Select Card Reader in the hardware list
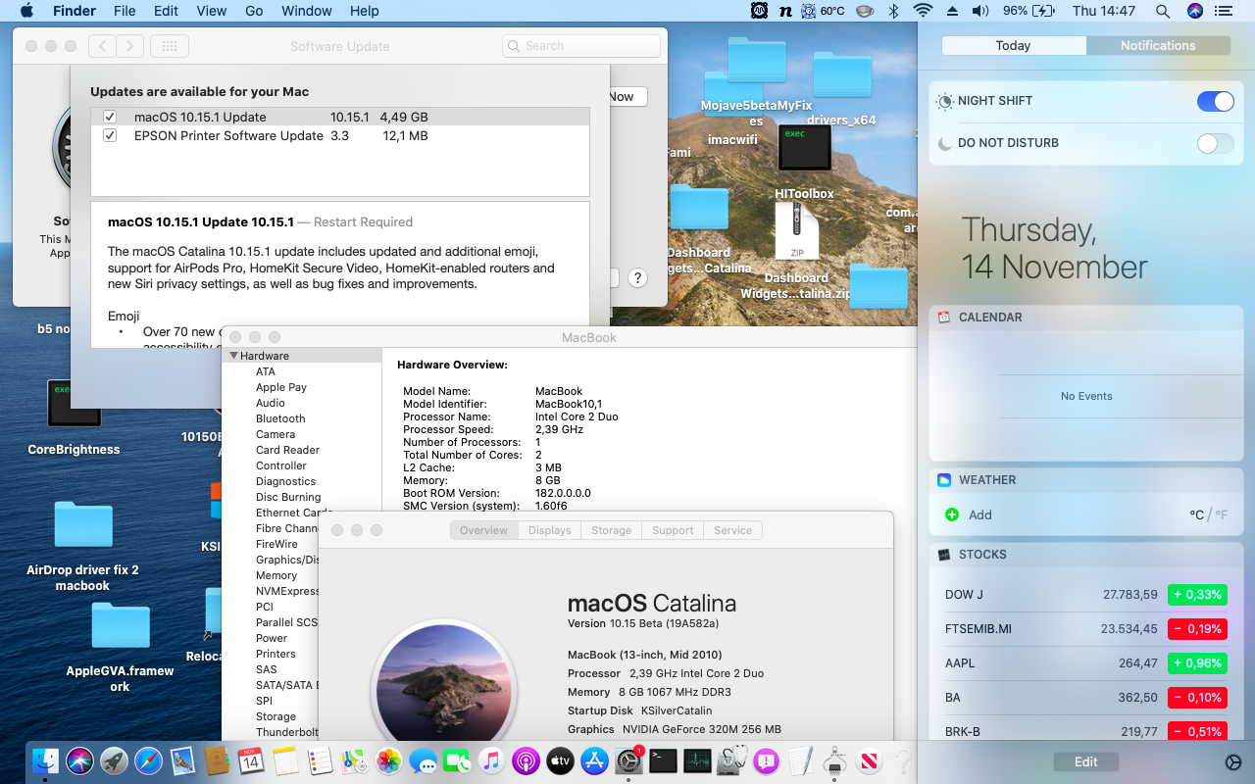 (x=287, y=450)
